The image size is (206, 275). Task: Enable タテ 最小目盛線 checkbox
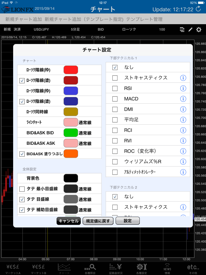click(22, 189)
